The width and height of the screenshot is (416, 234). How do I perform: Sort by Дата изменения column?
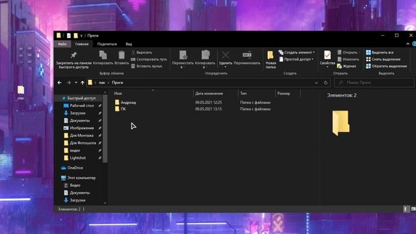pos(209,94)
